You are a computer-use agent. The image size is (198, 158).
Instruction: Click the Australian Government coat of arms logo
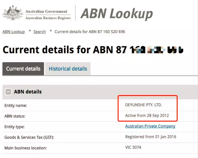(x=12, y=14)
